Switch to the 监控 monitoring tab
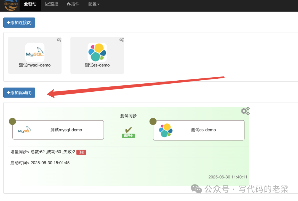Viewport: 298px width, 201px height. click(x=52, y=4)
